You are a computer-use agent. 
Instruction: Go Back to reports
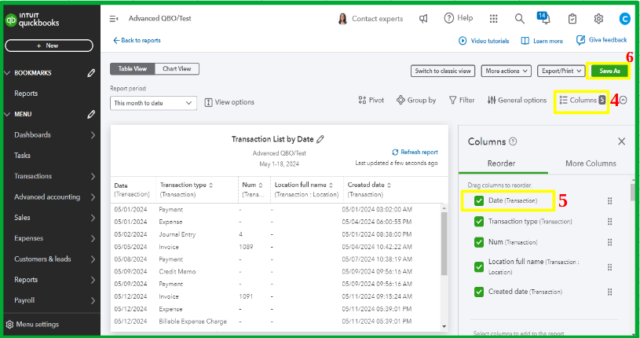pos(137,40)
